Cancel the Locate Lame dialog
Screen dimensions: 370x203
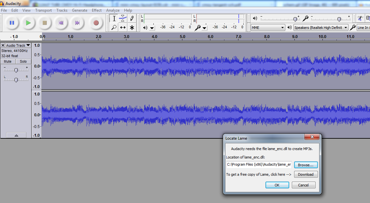pos(304,185)
